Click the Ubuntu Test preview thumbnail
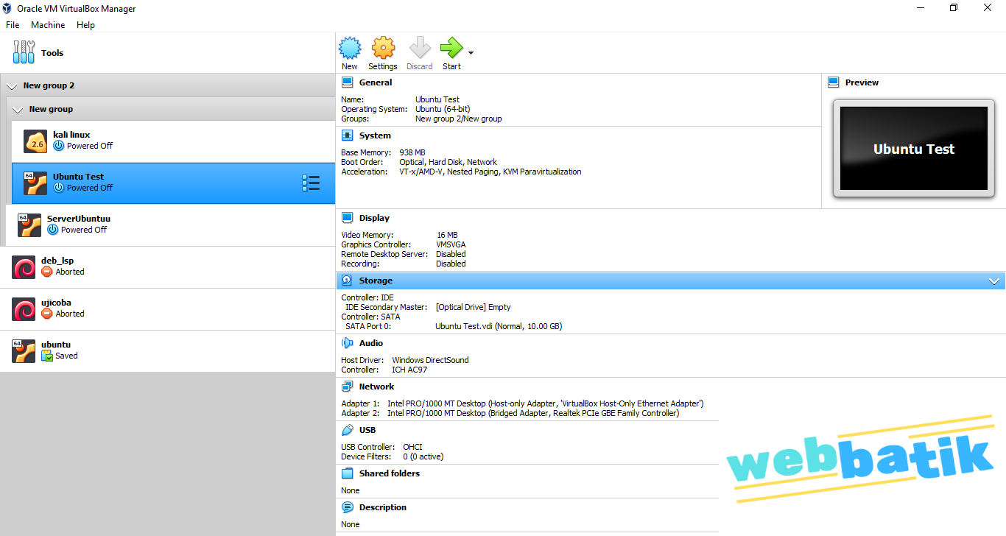This screenshot has width=1006, height=536. 914,149
